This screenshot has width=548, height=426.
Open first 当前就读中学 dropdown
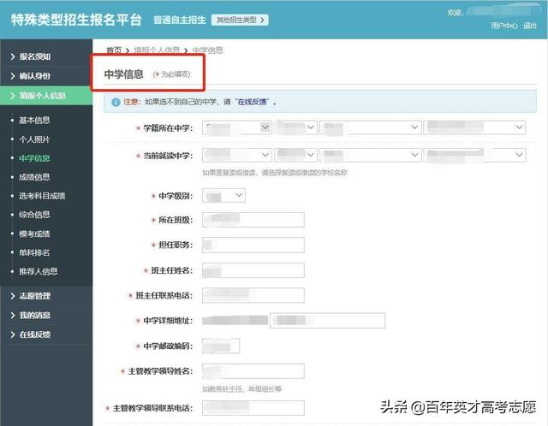[x=236, y=155]
